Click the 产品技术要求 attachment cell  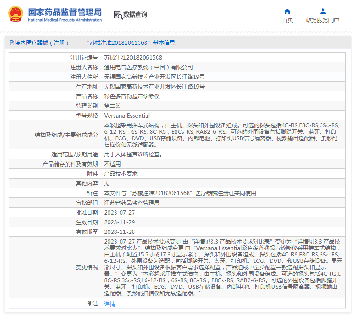pyautogui.click(x=121, y=174)
